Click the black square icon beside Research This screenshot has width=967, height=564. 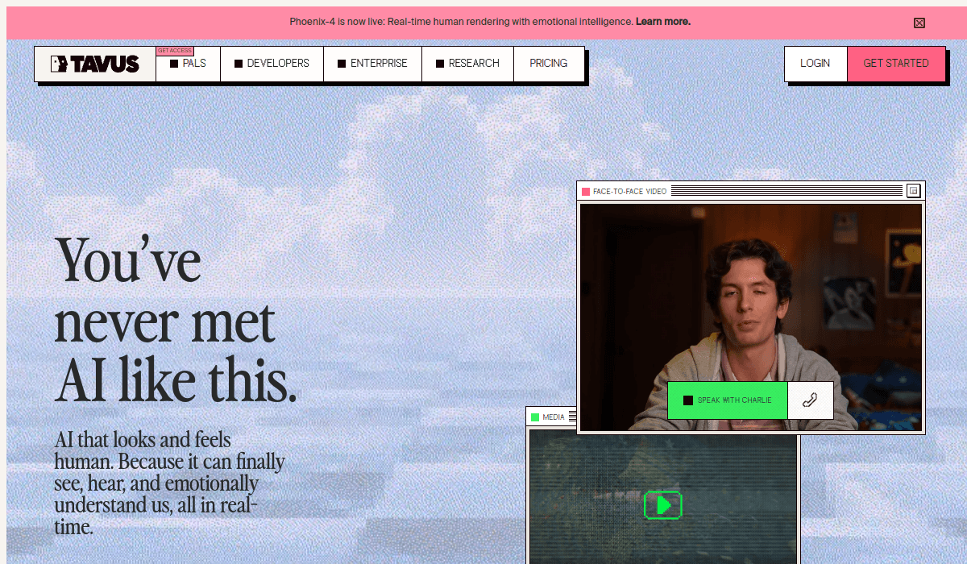coord(440,64)
